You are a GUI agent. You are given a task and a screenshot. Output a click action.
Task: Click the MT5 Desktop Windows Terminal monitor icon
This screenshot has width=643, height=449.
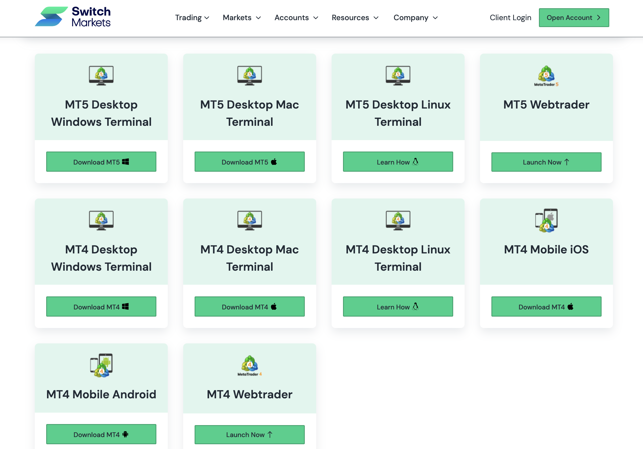click(x=101, y=75)
